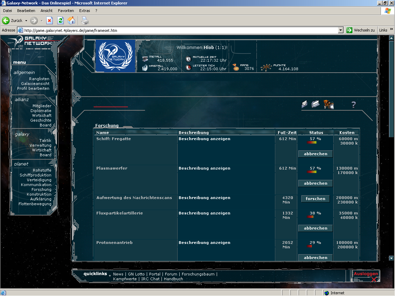Open the Extras menu
This screenshot has width=395, height=296.
point(85,11)
